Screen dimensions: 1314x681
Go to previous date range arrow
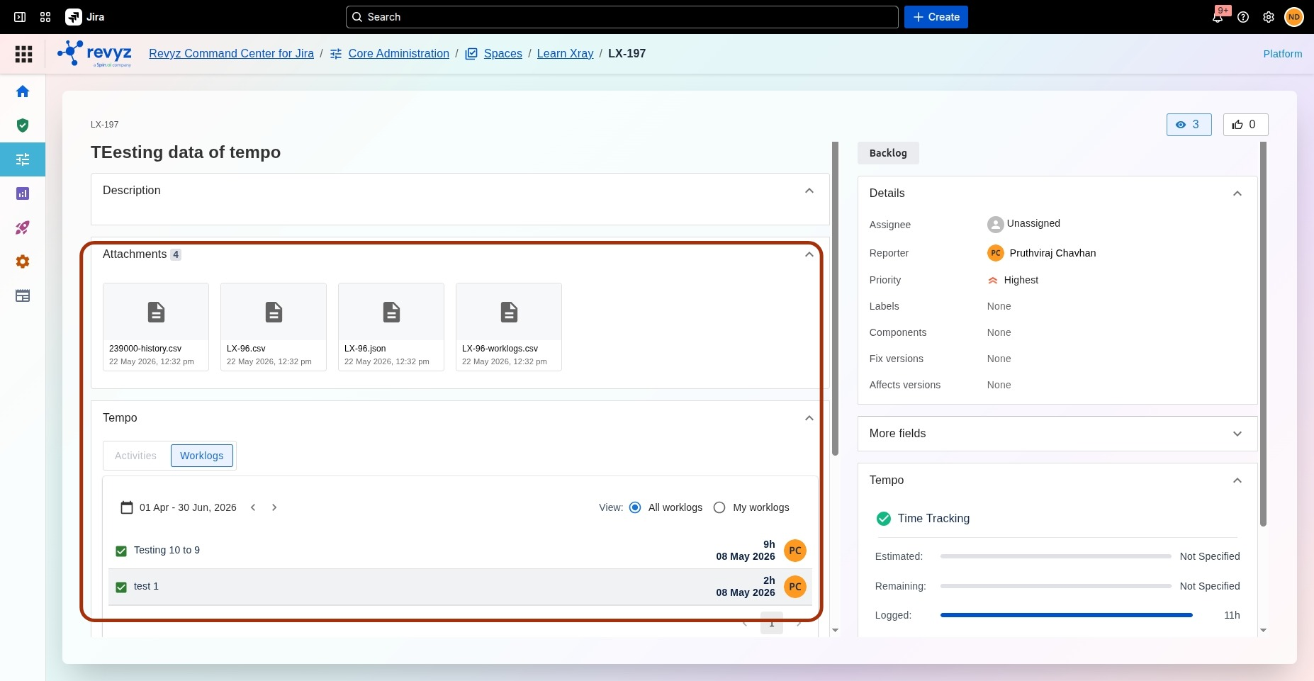[253, 507]
